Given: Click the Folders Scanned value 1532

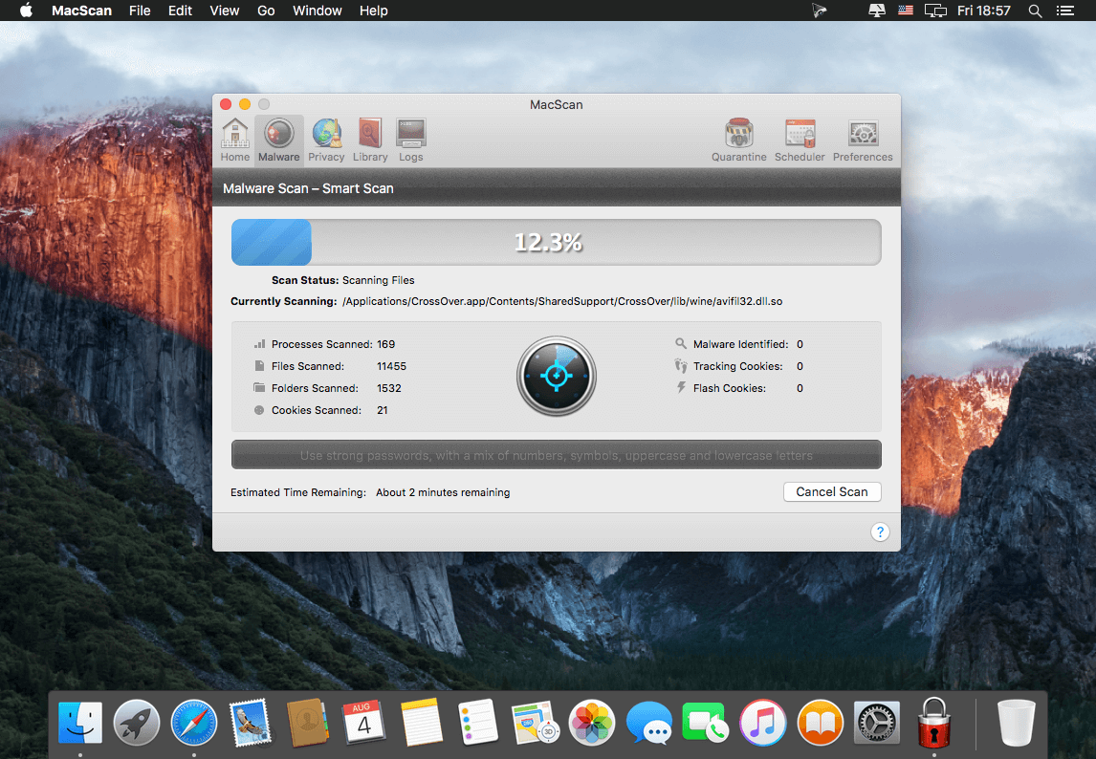Looking at the screenshot, I should (x=388, y=389).
